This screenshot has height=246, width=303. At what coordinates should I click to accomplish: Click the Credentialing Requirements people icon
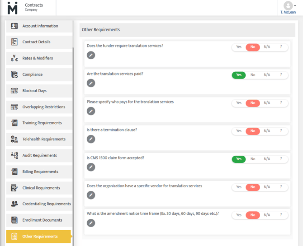coord(14,204)
